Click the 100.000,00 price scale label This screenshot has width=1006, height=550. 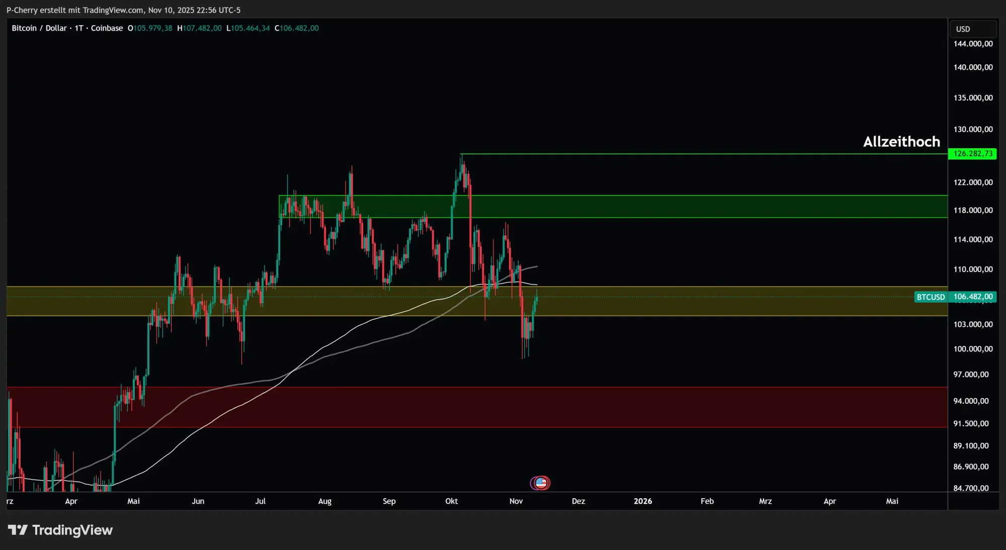(973, 349)
